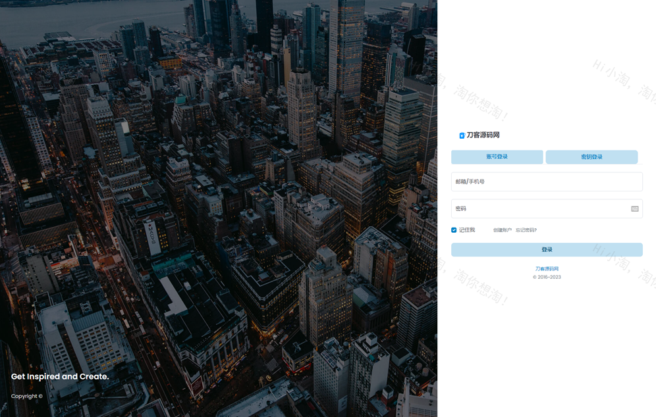Click the 记住我 label text
The width and height of the screenshot is (656, 417).
pyautogui.click(x=467, y=230)
